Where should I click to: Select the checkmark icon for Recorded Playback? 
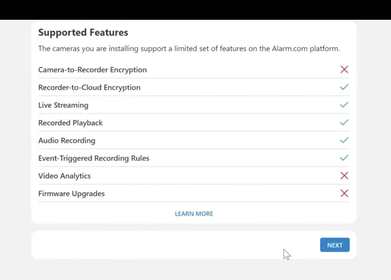344,123
